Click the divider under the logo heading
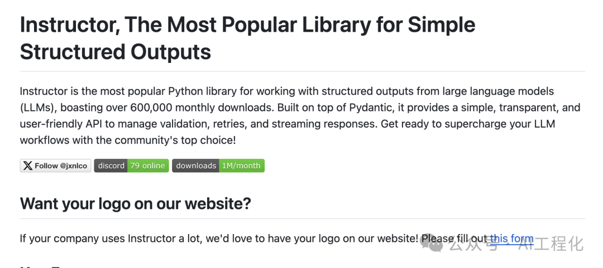 pos(302,219)
